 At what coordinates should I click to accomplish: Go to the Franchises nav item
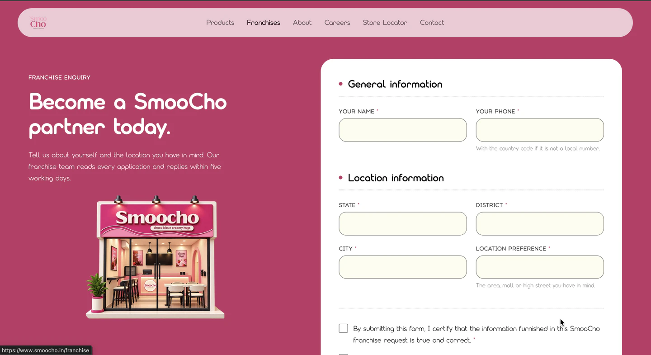click(x=264, y=23)
